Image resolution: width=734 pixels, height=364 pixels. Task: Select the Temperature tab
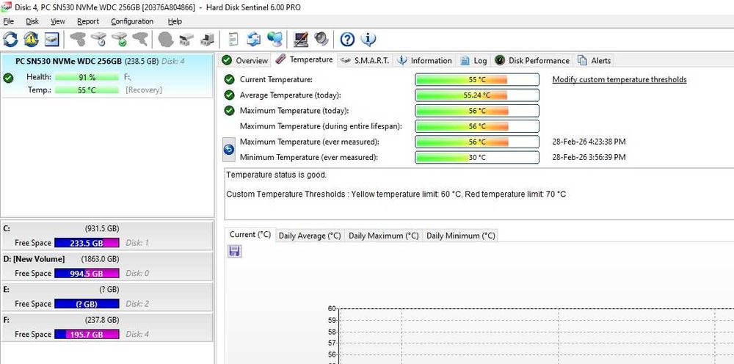coord(305,59)
